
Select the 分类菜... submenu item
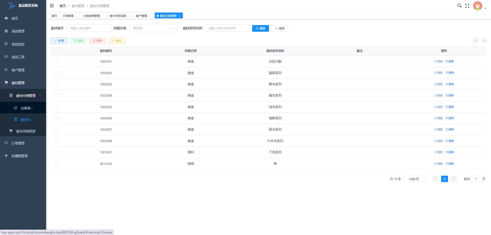[x=23, y=108]
